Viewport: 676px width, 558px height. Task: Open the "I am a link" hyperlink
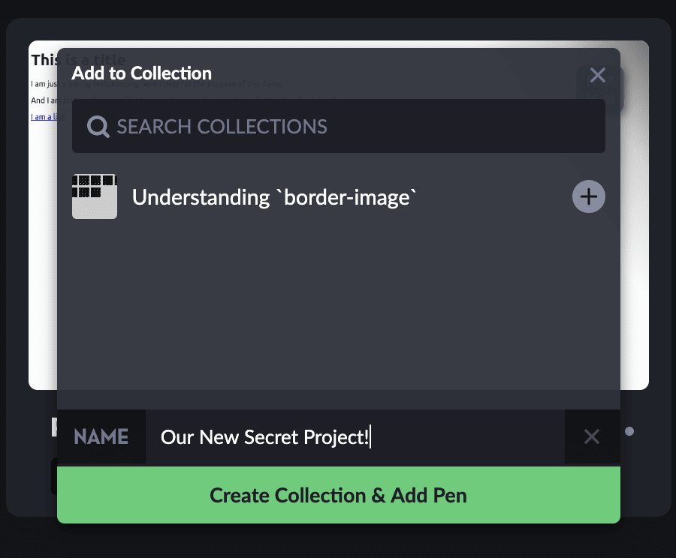[45, 116]
